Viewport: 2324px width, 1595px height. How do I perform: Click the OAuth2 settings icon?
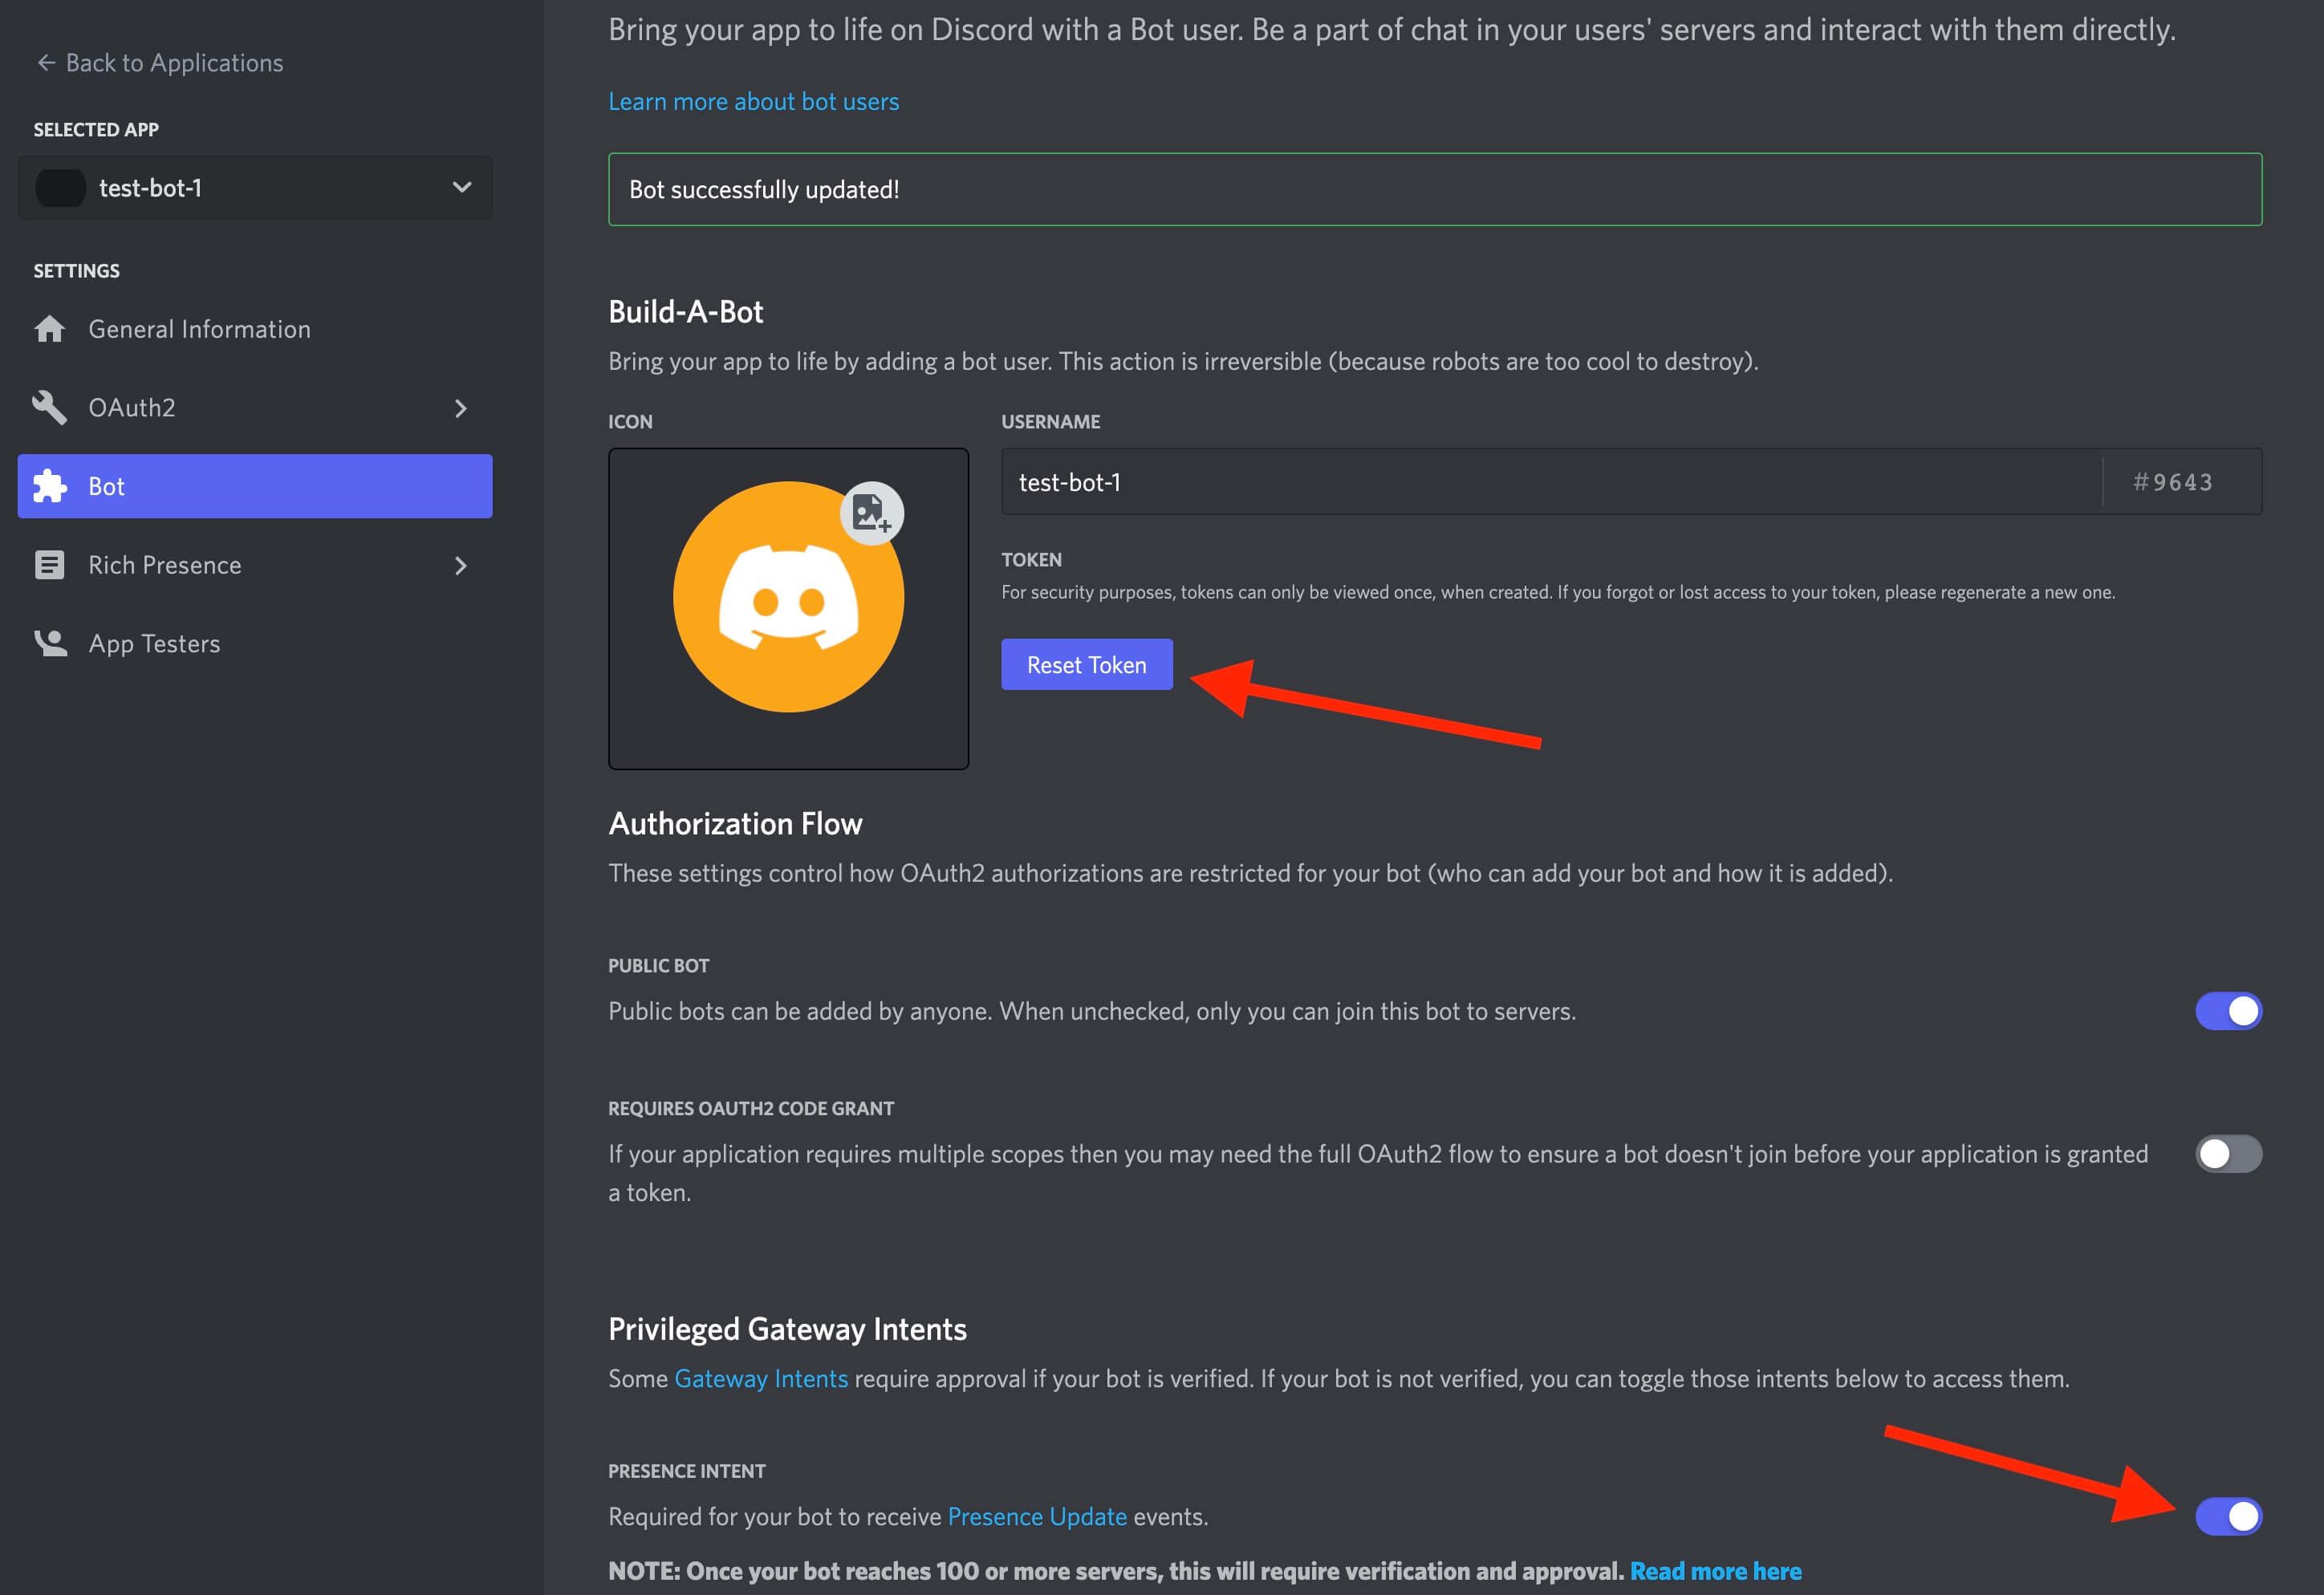click(x=53, y=406)
